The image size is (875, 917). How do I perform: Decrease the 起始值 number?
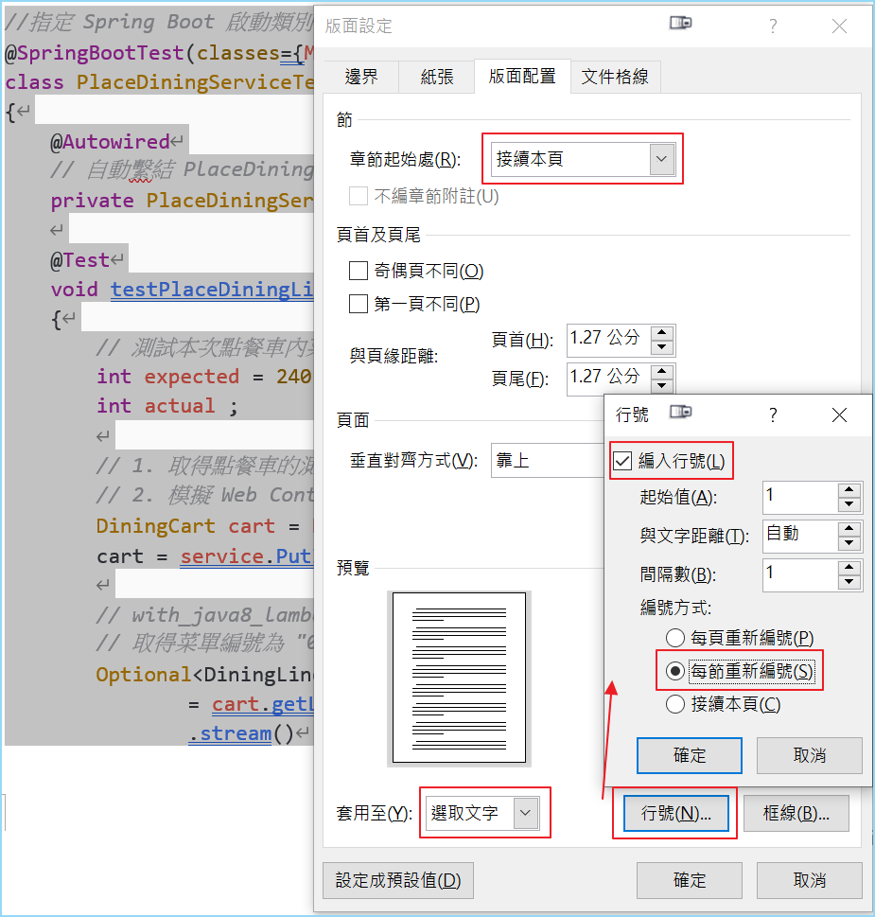(849, 504)
